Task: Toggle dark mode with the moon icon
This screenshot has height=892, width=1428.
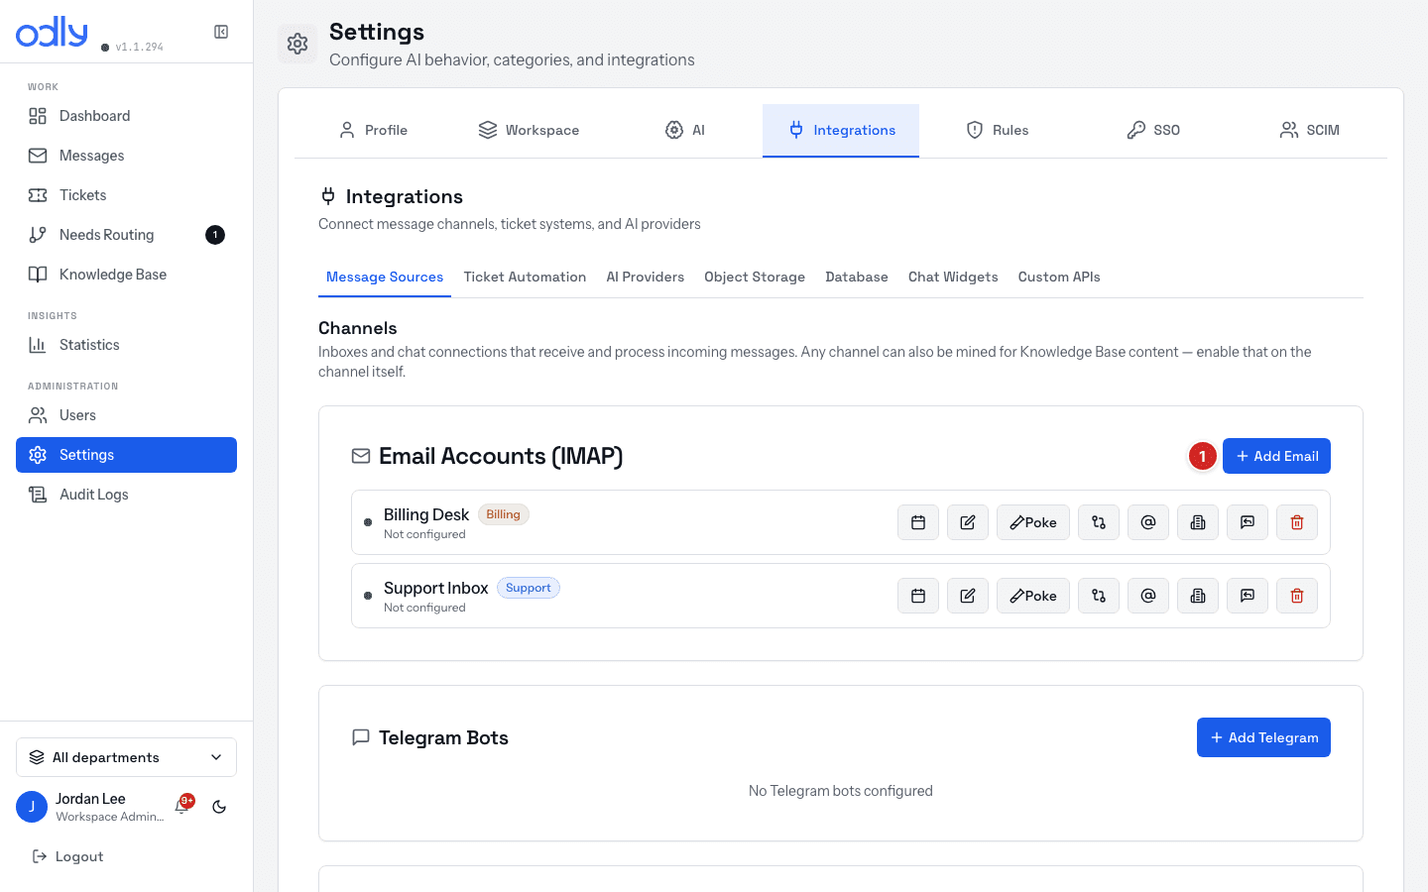Action: click(x=219, y=807)
